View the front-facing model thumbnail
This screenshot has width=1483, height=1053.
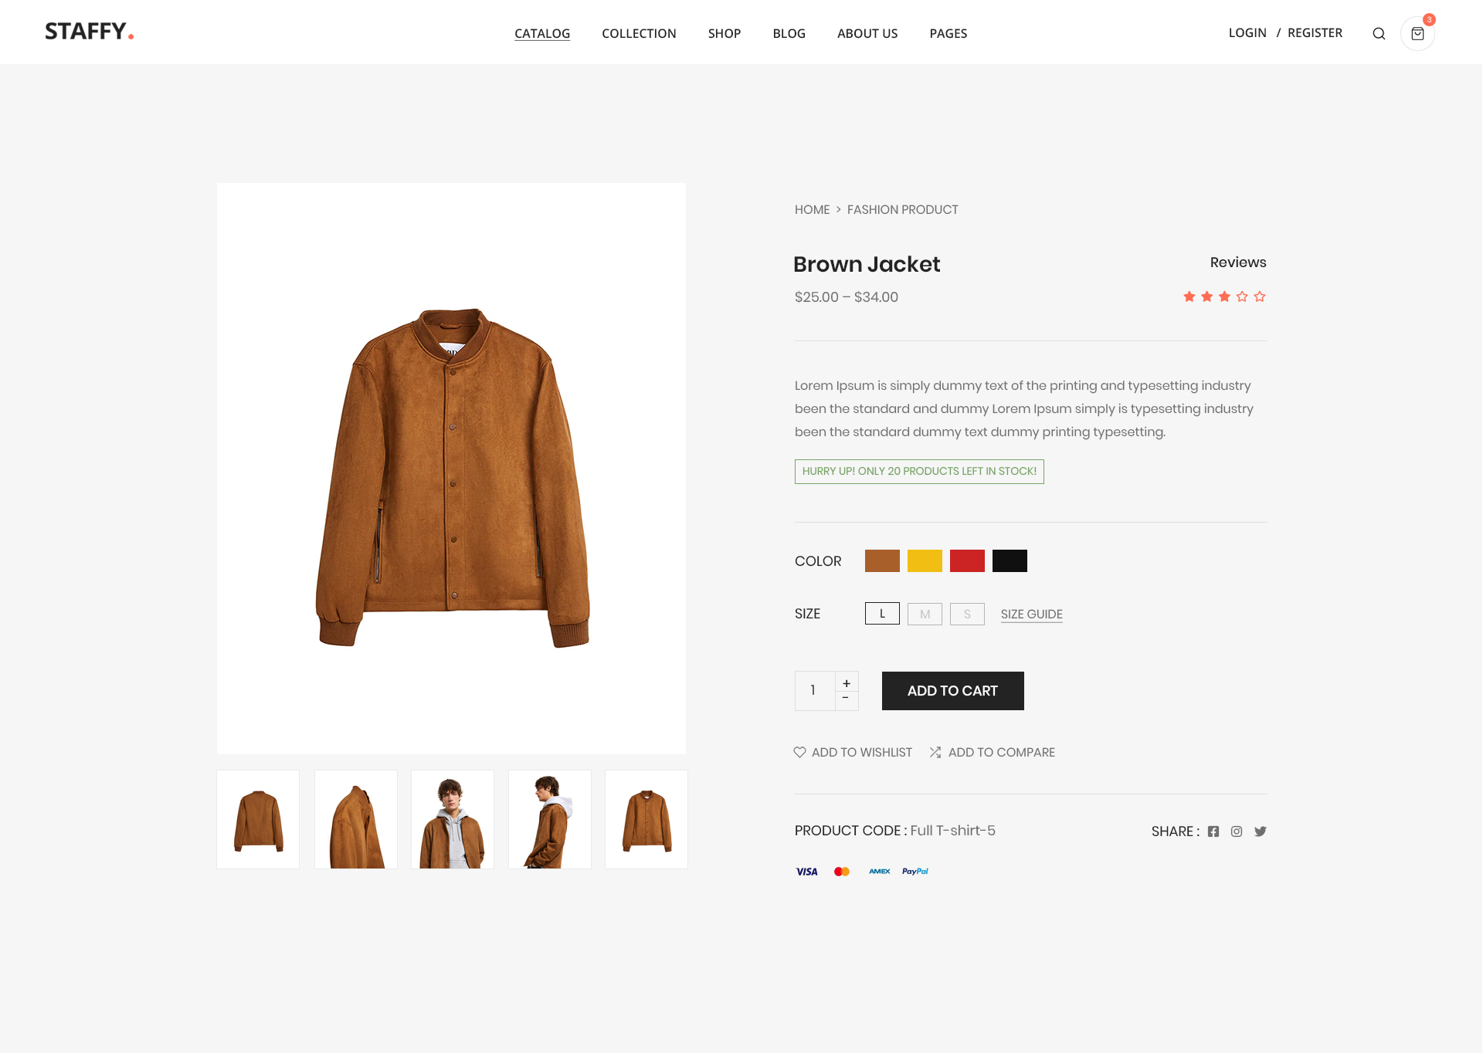point(453,819)
